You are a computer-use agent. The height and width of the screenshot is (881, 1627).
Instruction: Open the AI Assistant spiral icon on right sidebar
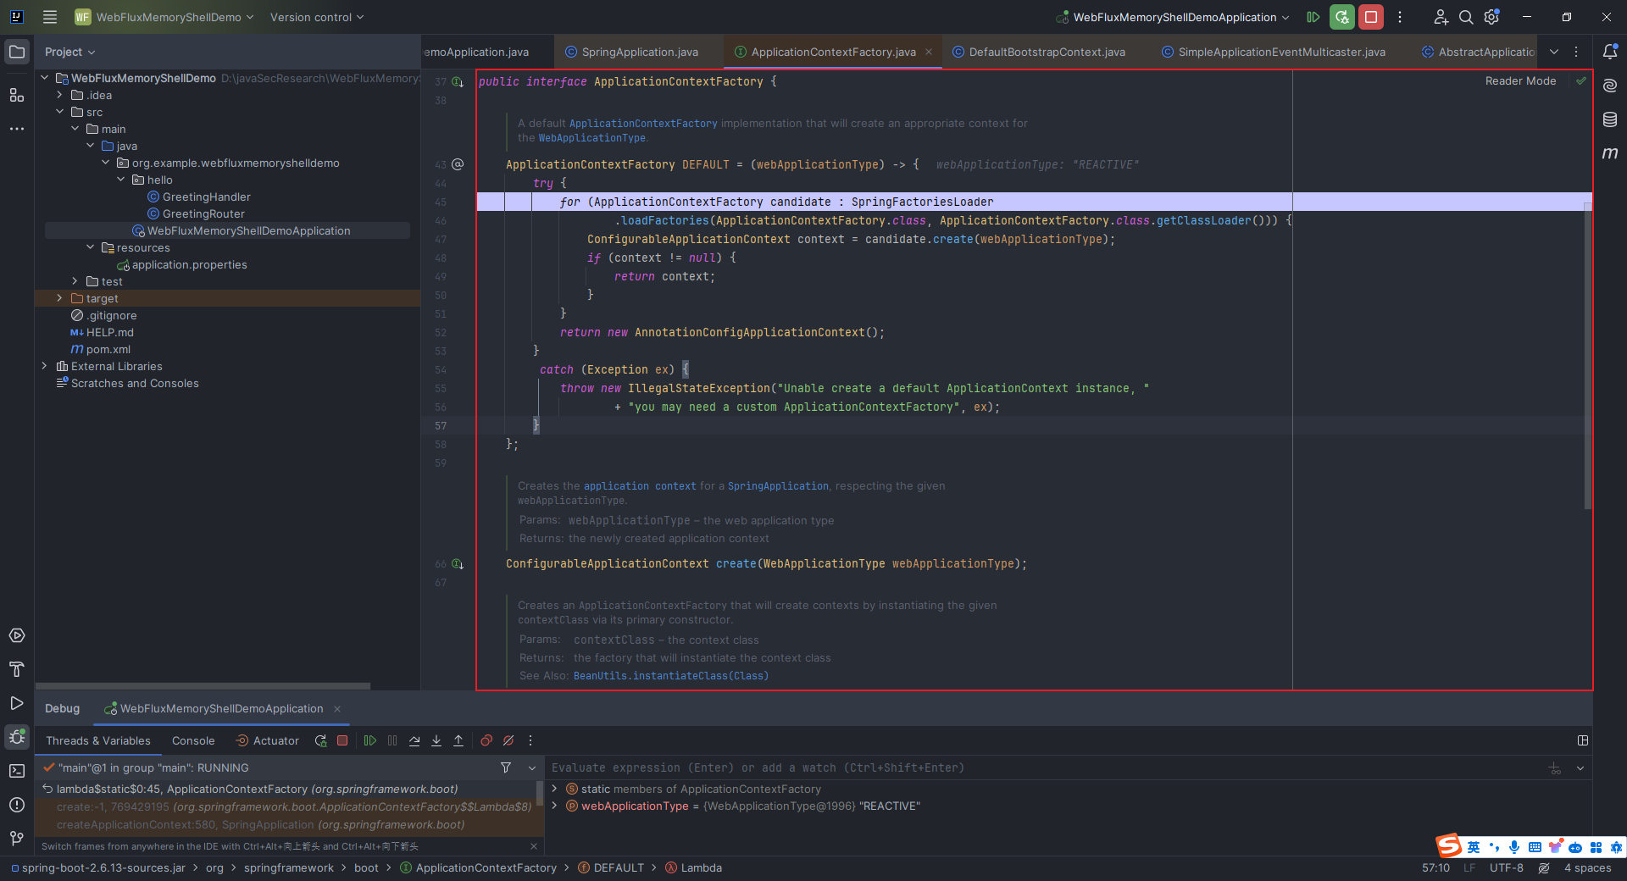(1610, 86)
